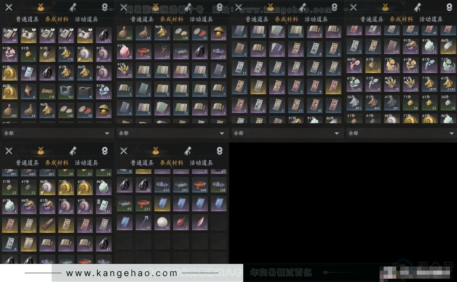The height and width of the screenshot is (282, 457).
Task: Select the blue basin item count 159
Action: (x=181, y=52)
